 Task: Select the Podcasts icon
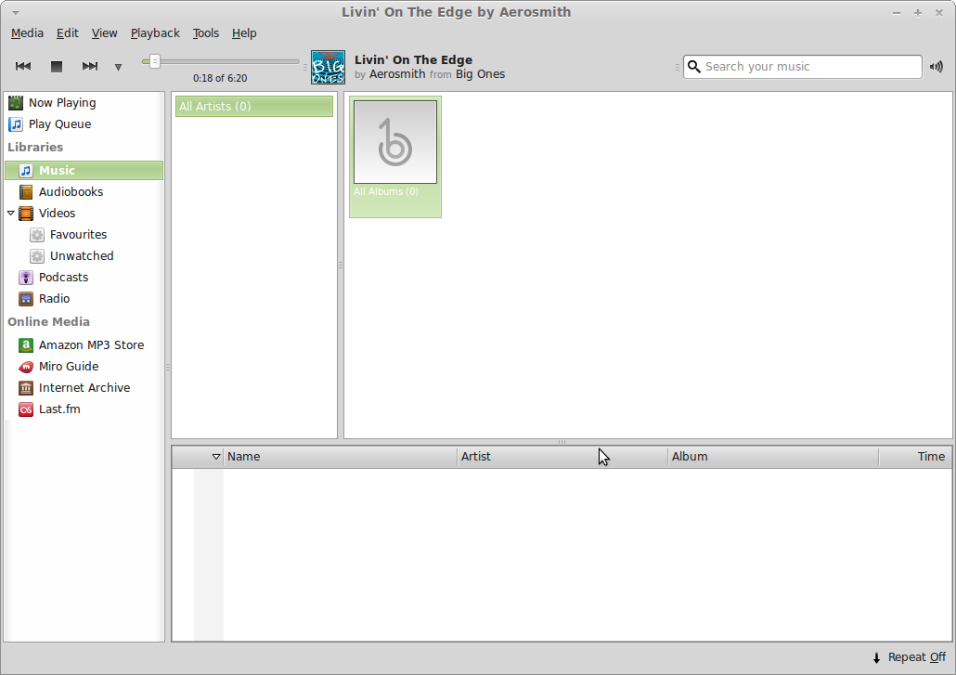26,278
